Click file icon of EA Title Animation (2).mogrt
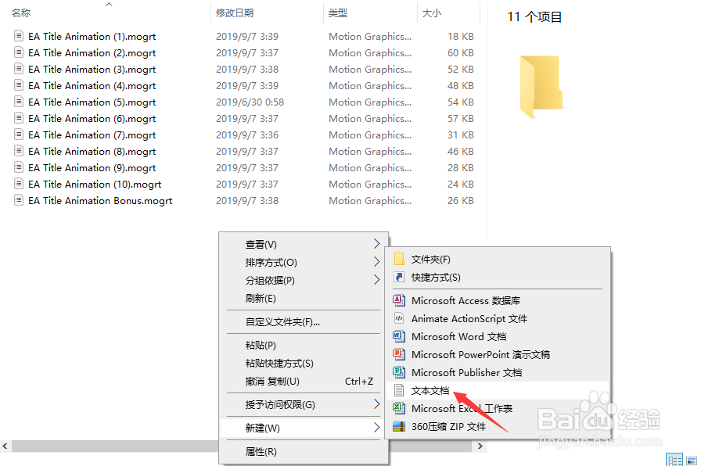This screenshot has height=466, width=701. coord(18,52)
